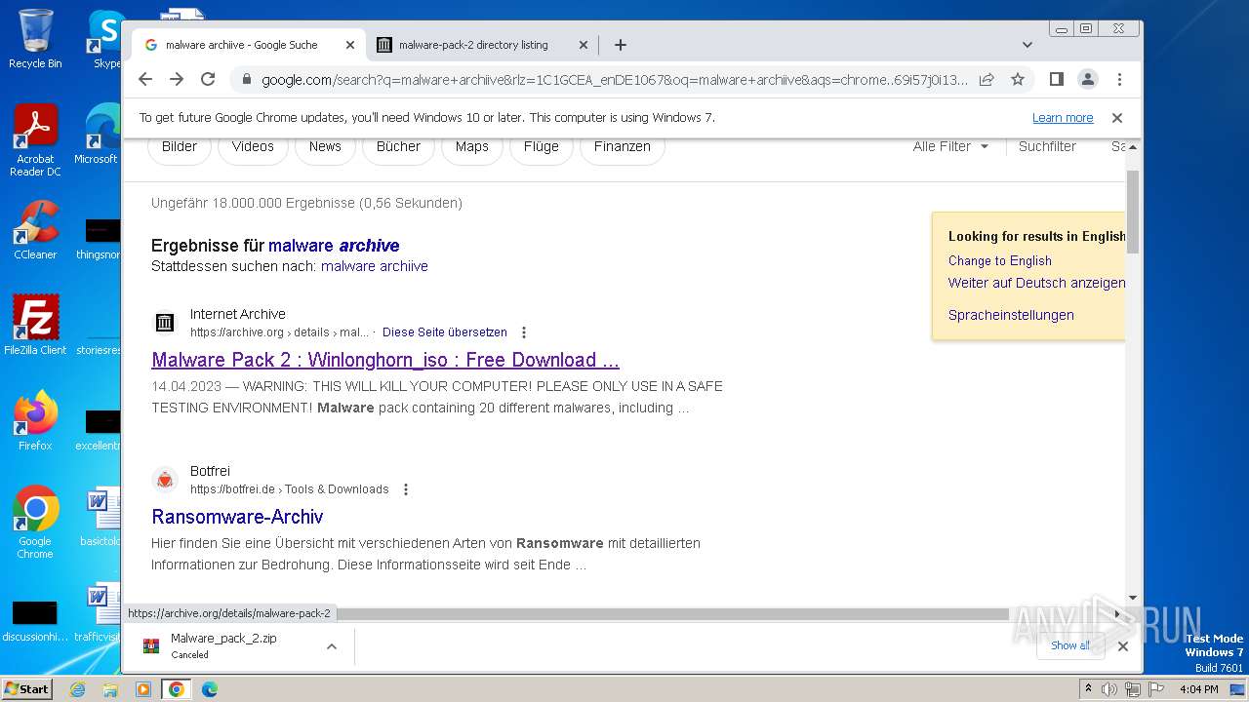Viewport: 1249px width, 702px height.
Task: Search instead for 'malware archiive'
Action: [x=374, y=266]
